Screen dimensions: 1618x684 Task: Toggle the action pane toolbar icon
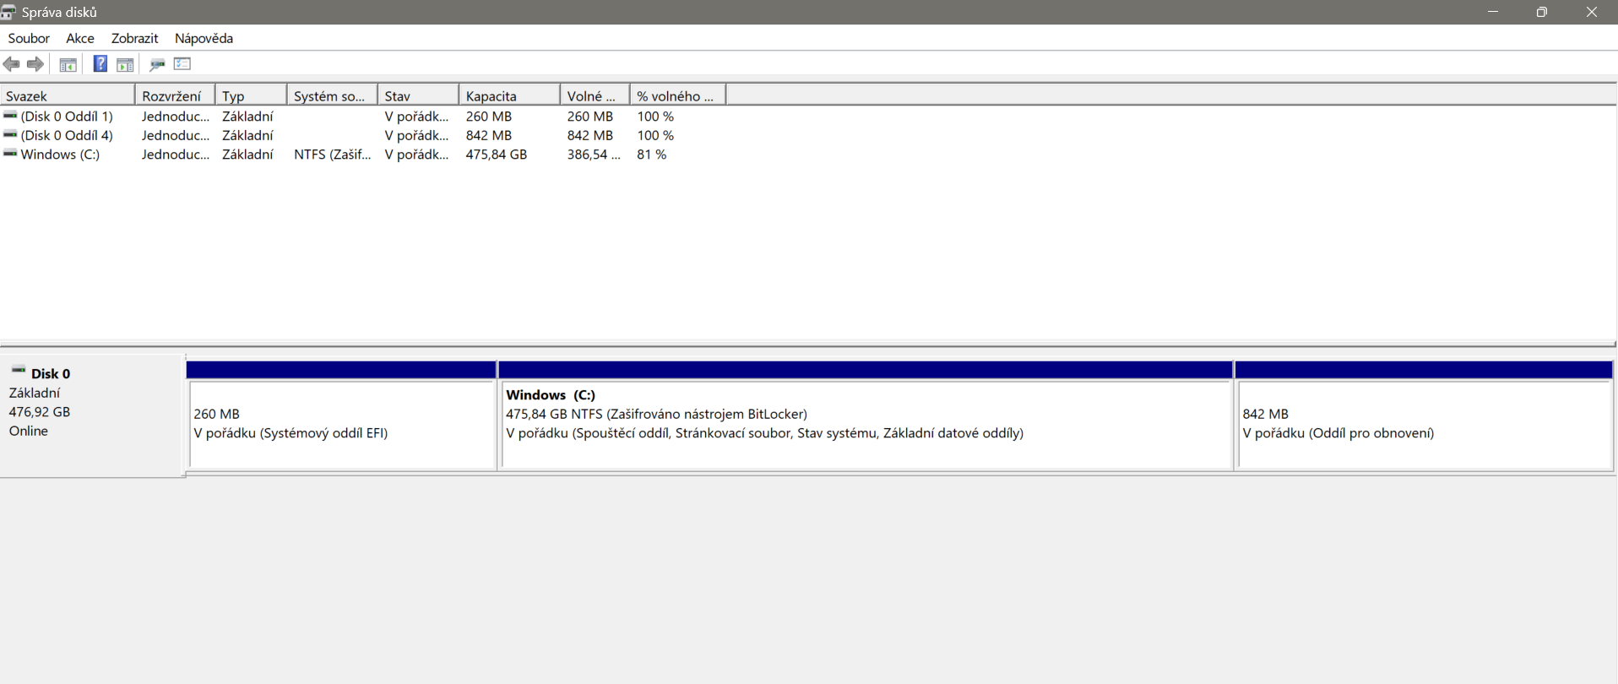[x=125, y=64]
